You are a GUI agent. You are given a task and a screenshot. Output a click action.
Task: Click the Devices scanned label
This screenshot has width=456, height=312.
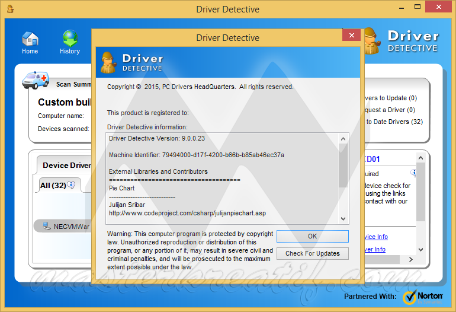63,129
